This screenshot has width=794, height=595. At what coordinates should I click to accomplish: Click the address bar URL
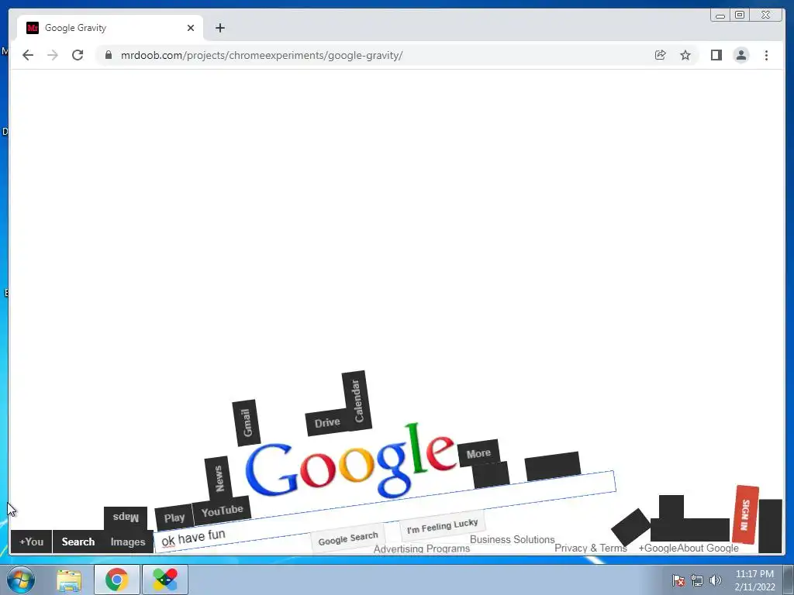pos(261,55)
